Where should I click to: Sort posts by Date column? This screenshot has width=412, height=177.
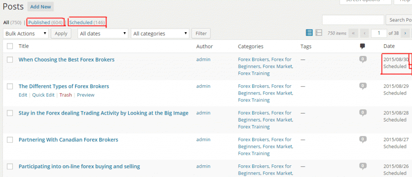click(x=389, y=46)
